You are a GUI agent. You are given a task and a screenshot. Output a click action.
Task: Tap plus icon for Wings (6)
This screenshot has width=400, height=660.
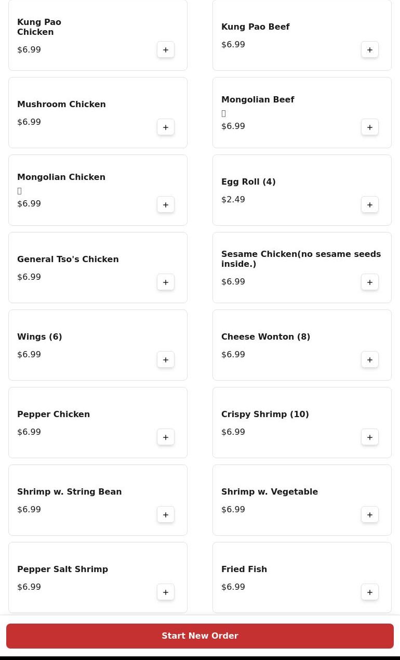coord(166,360)
